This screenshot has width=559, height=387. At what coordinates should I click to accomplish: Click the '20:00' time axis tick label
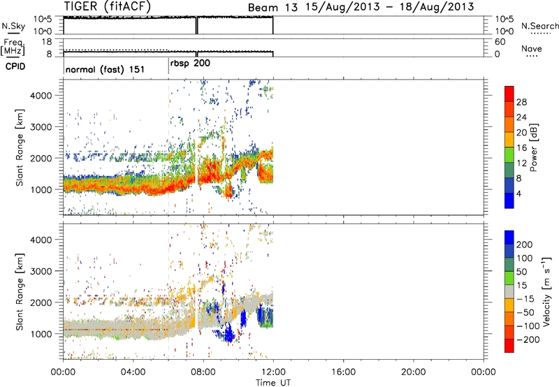[414, 372]
